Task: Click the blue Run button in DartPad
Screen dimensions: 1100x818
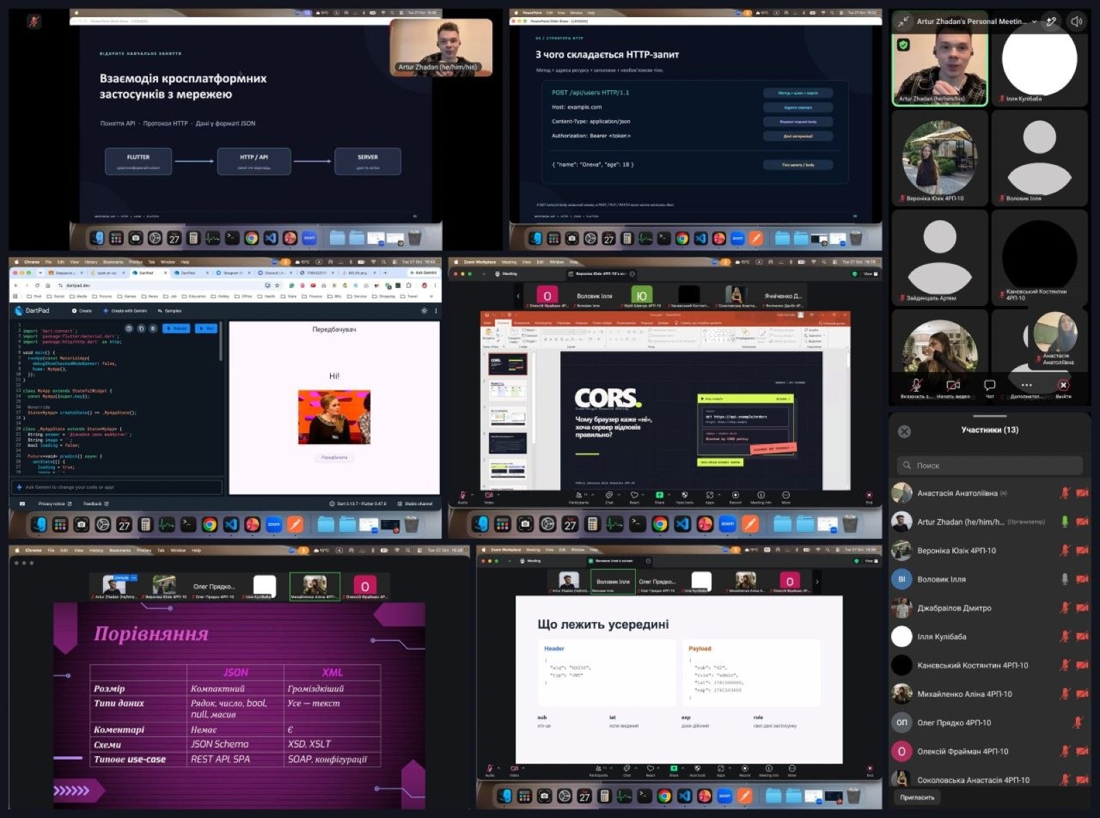Action: [x=206, y=329]
